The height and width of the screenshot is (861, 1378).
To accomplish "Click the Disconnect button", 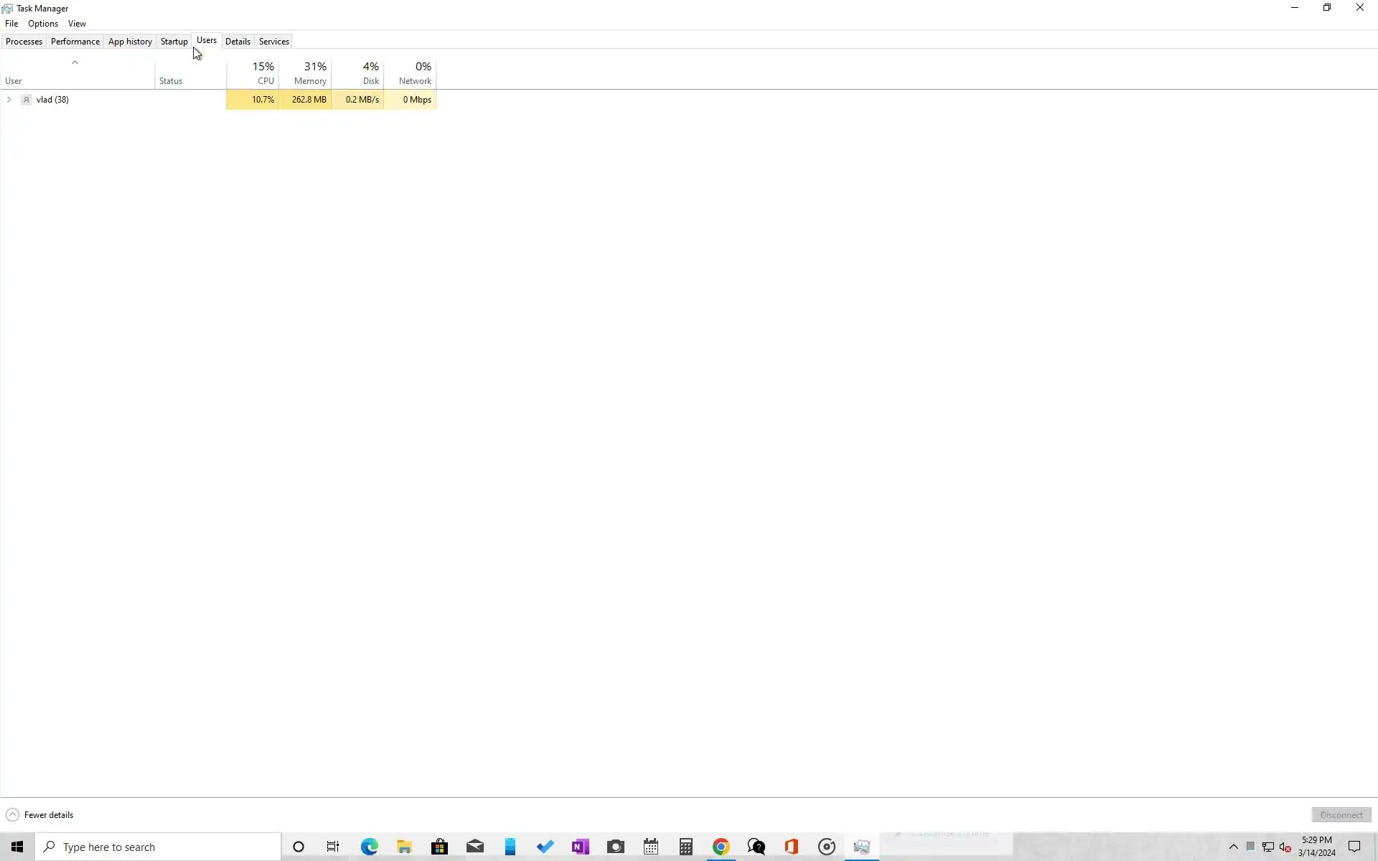I will coord(1341,814).
